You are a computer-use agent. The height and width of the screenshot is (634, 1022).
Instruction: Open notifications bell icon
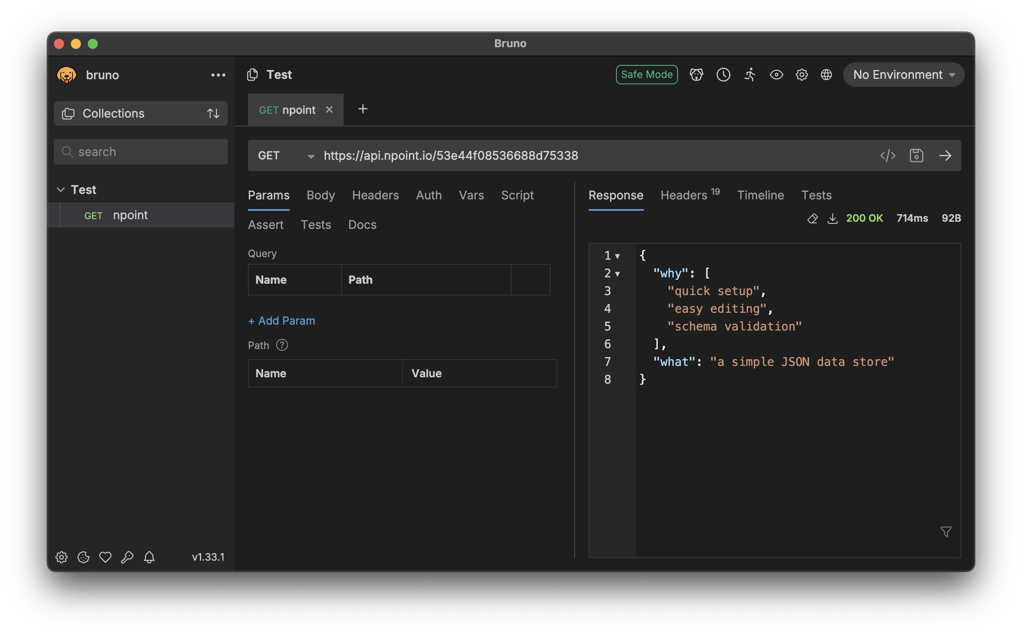coord(149,557)
